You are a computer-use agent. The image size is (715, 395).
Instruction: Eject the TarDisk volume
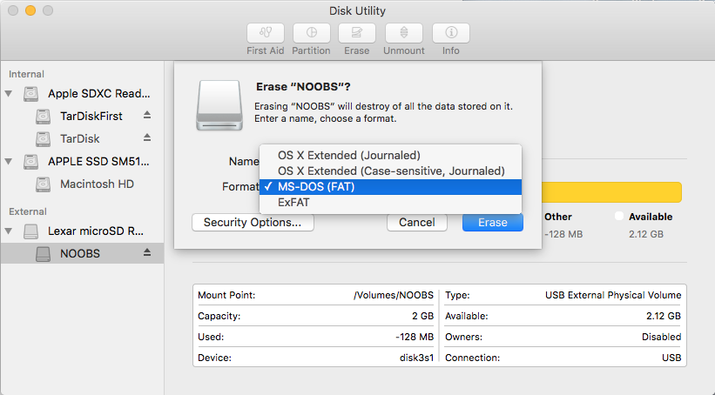pyautogui.click(x=147, y=137)
